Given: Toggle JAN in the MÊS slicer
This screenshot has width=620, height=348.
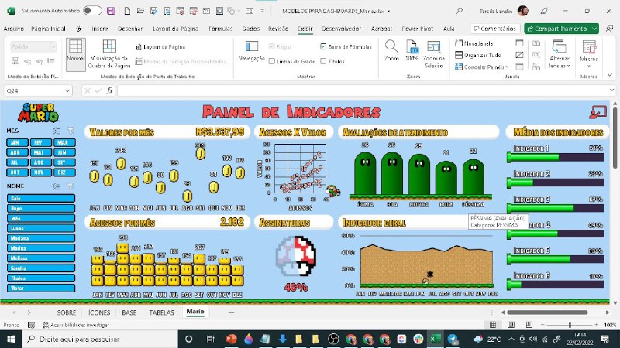Looking at the screenshot, I should click(x=17, y=142).
